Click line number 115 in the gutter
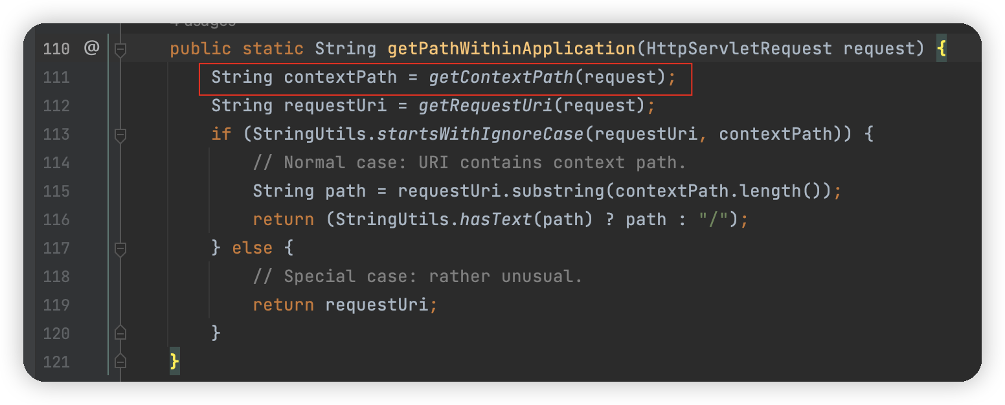The width and height of the screenshot is (1005, 405). click(56, 191)
